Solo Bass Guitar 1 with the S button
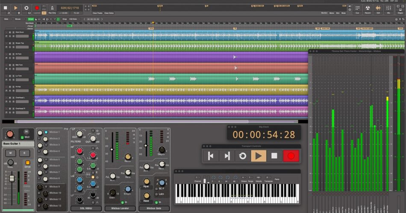This screenshot has height=213, width=406. click(x=24, y=153)
